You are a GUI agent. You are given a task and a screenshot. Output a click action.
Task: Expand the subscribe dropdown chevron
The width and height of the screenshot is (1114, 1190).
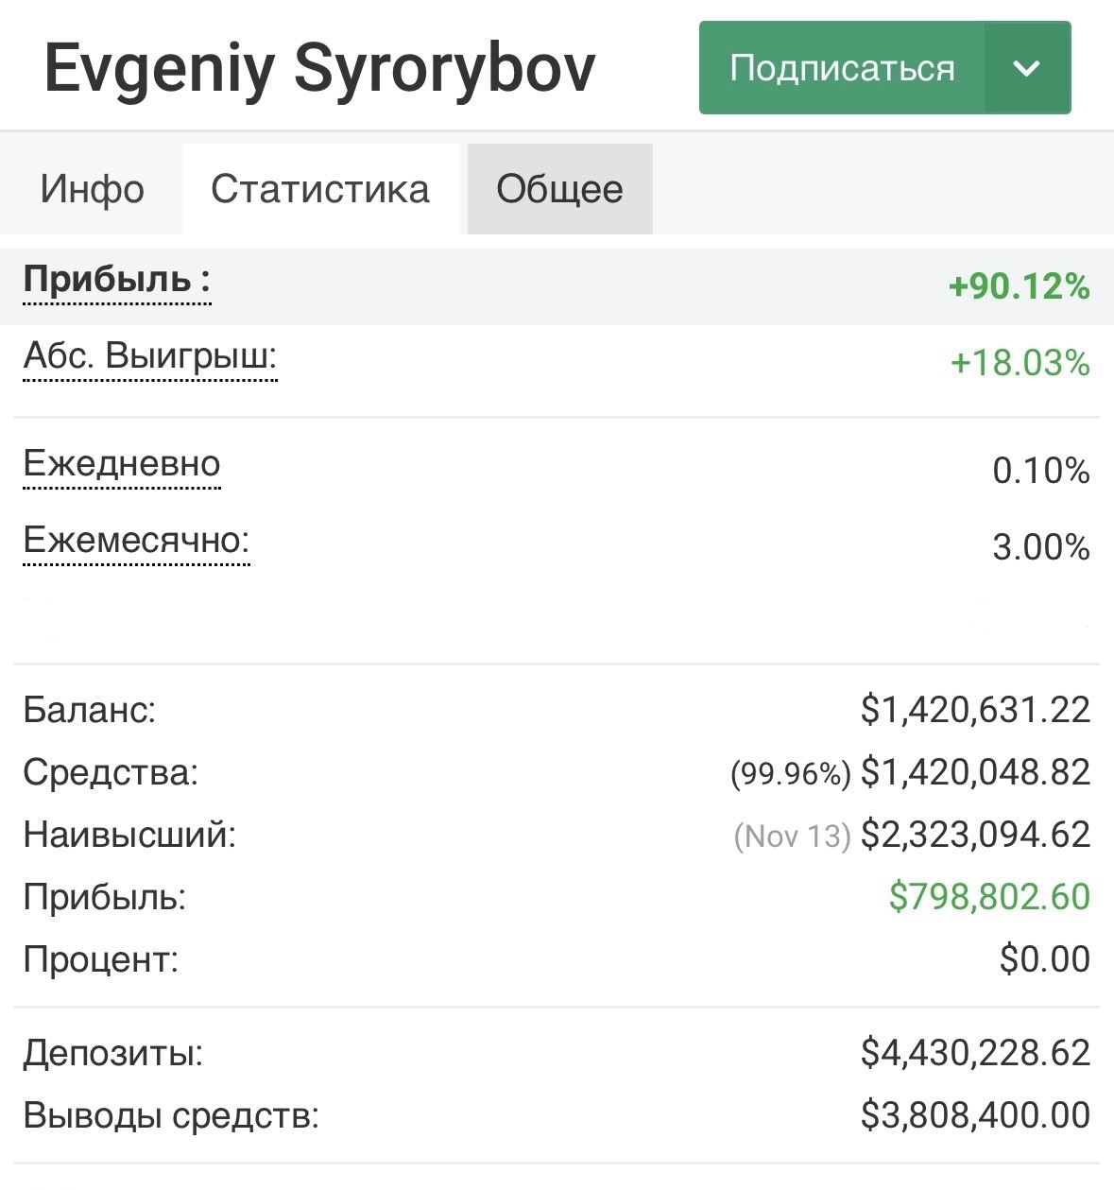coord(1026,68)
